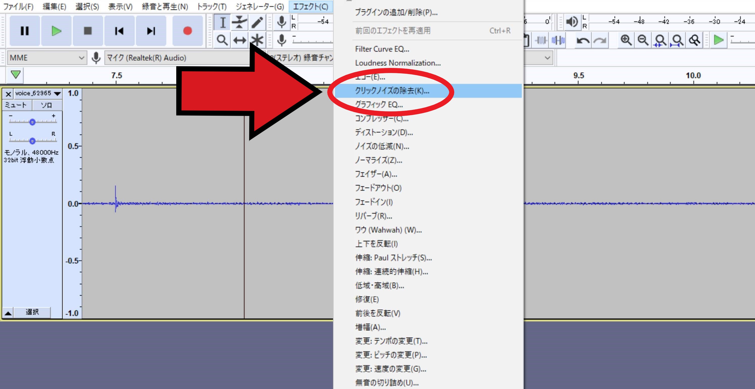The height and width of the screenshot is (389, 755).
Task: Close the track with the X button
Action: [8, 94]
